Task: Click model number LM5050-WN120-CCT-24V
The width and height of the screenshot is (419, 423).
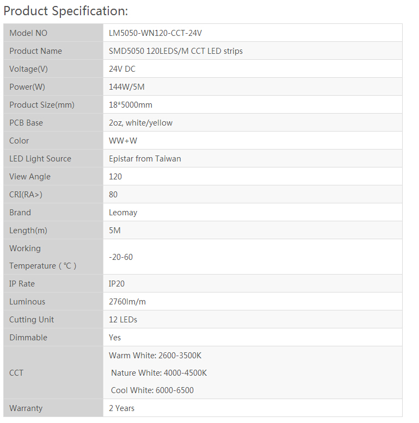Action: pyautogui.click(x=155, y=33)
